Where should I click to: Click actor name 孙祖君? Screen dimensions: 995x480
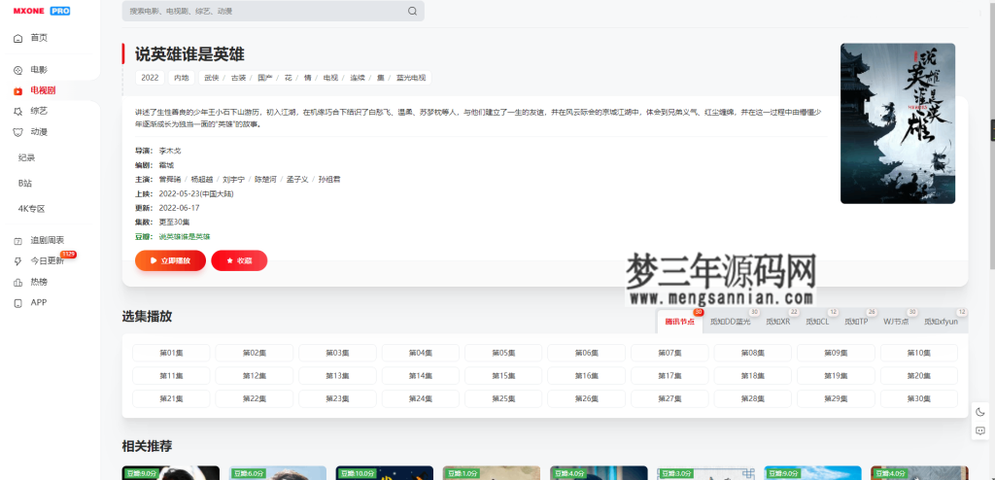[x=329, y=180]
